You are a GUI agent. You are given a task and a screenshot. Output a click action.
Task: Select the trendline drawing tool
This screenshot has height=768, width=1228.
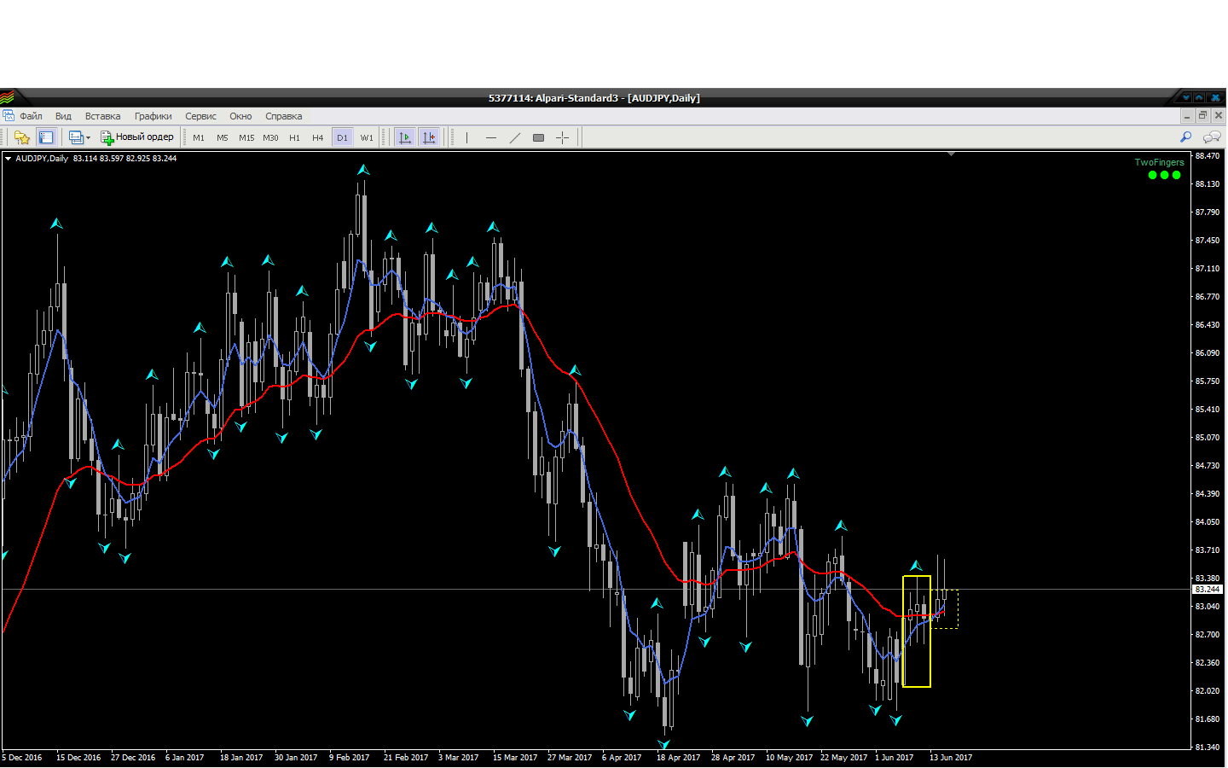515,137
